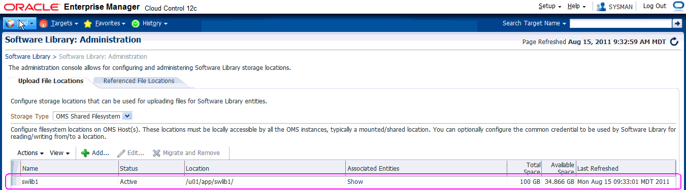686x190 pixels.
Task: Click Migrate and Remove button label
Action: tap(191, 153)
